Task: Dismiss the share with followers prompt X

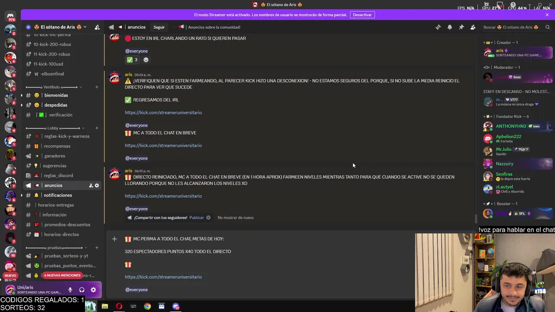Action: [x=208, y=218]
